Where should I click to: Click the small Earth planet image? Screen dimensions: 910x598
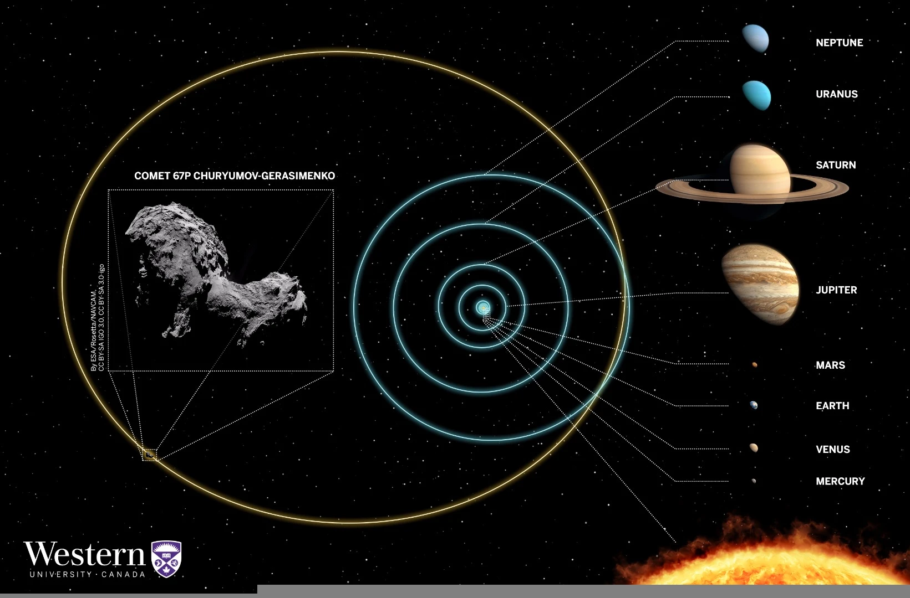point(754,406)
